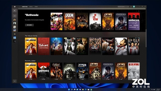Image resolution: width=161 pixels, height=91 pixels.
Task: Open the profile avatar menu
Action: (134, 7)
